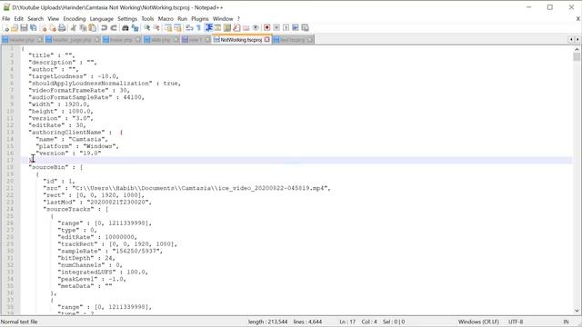Toggle the Indent Guide toolbar icon
Viewport: 582px width, 327px height.
pos(208,28)
